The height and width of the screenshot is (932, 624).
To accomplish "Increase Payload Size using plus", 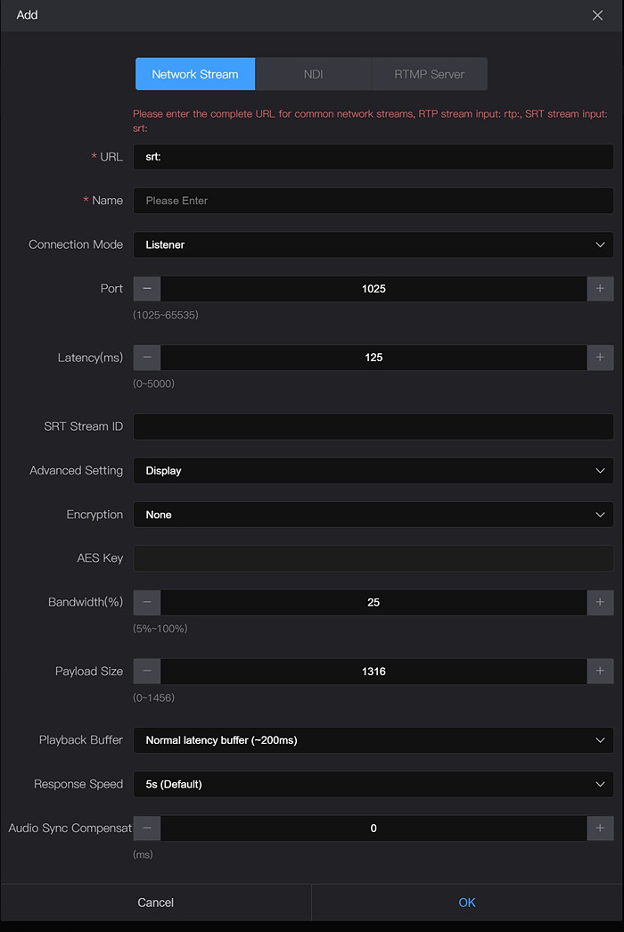I will 600,672.
